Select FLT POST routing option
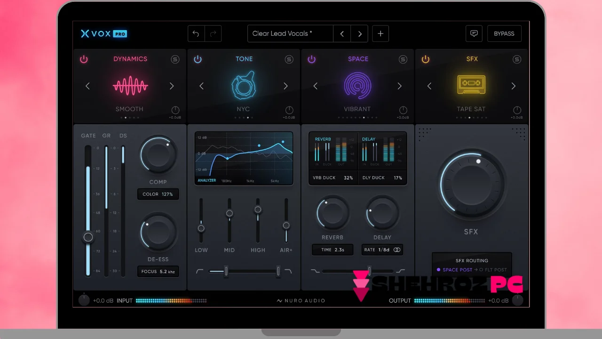 [493, 270]
